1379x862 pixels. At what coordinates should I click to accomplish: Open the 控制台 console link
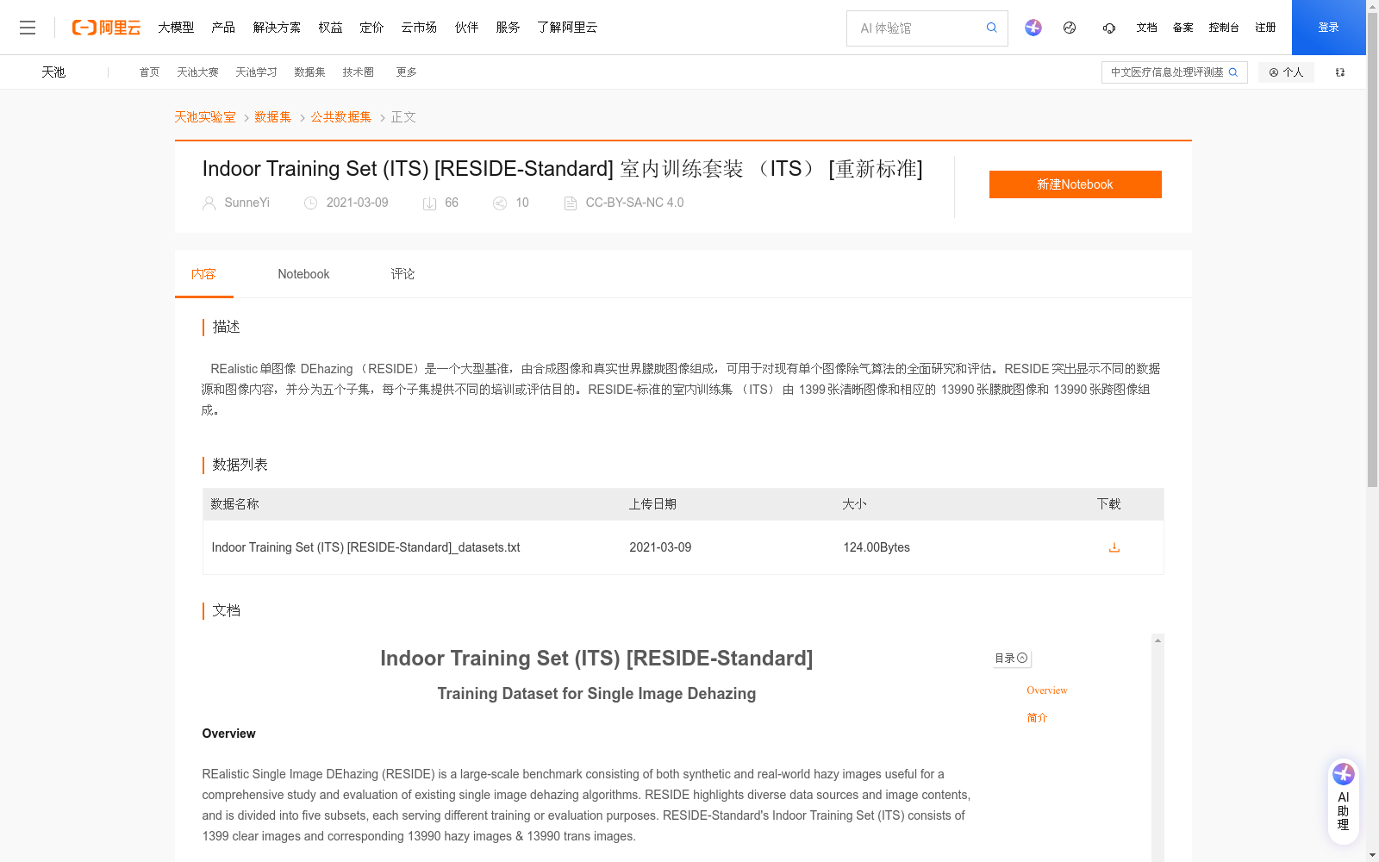[1224, 28]
